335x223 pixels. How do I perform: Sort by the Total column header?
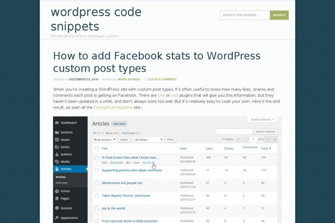(x=266, y=148)
